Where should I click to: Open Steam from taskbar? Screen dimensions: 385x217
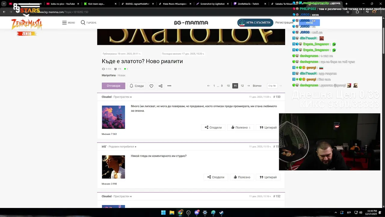tap(221, 212)
